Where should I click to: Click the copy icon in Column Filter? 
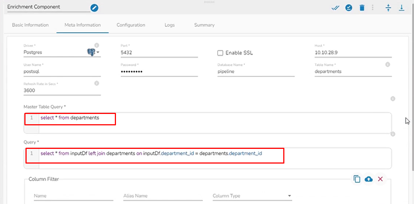(x=357, y=179)
